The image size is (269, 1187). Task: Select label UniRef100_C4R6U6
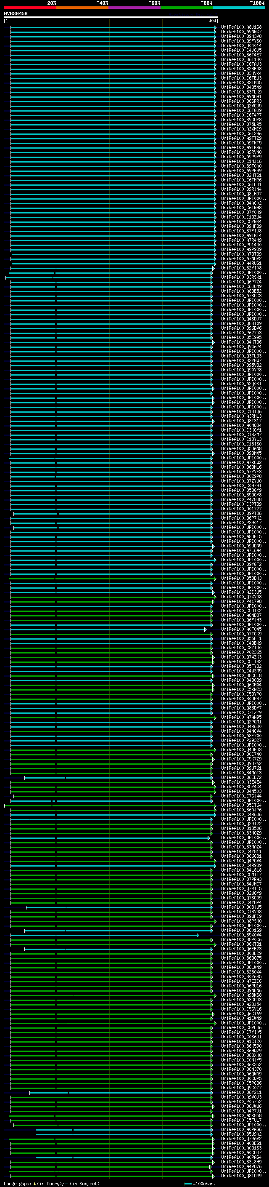point(241,815)
